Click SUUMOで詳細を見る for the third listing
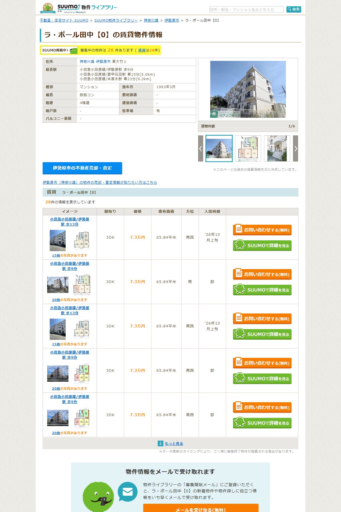Image resolution: width=341 pixels, height=512 pixels. (262, 334)
